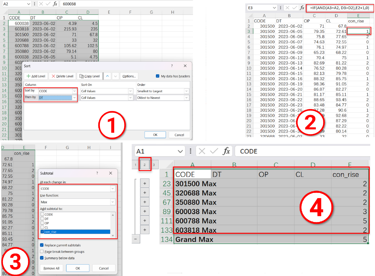375x276 pixels.
Task: Click Remove All in the Subtotal dialog
Action: pos(51,268)
